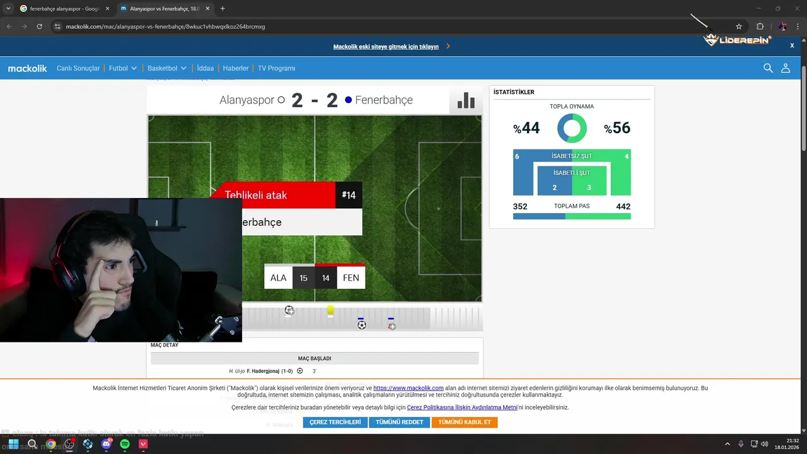Click the FEN attack count 14
The width and height of the screenshot is (807, 454).
tap(325, 277)
